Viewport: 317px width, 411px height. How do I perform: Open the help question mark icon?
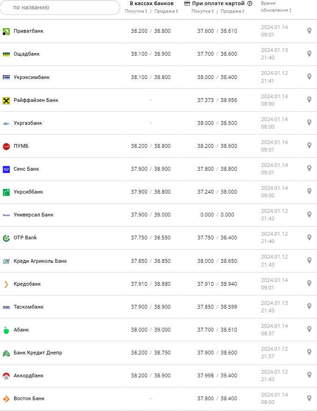click(x=250, y=4)
